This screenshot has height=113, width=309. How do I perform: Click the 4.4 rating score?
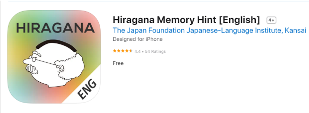coord(137,51)
